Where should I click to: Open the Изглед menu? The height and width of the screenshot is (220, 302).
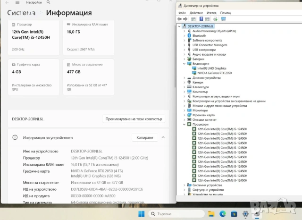[211, 13]
